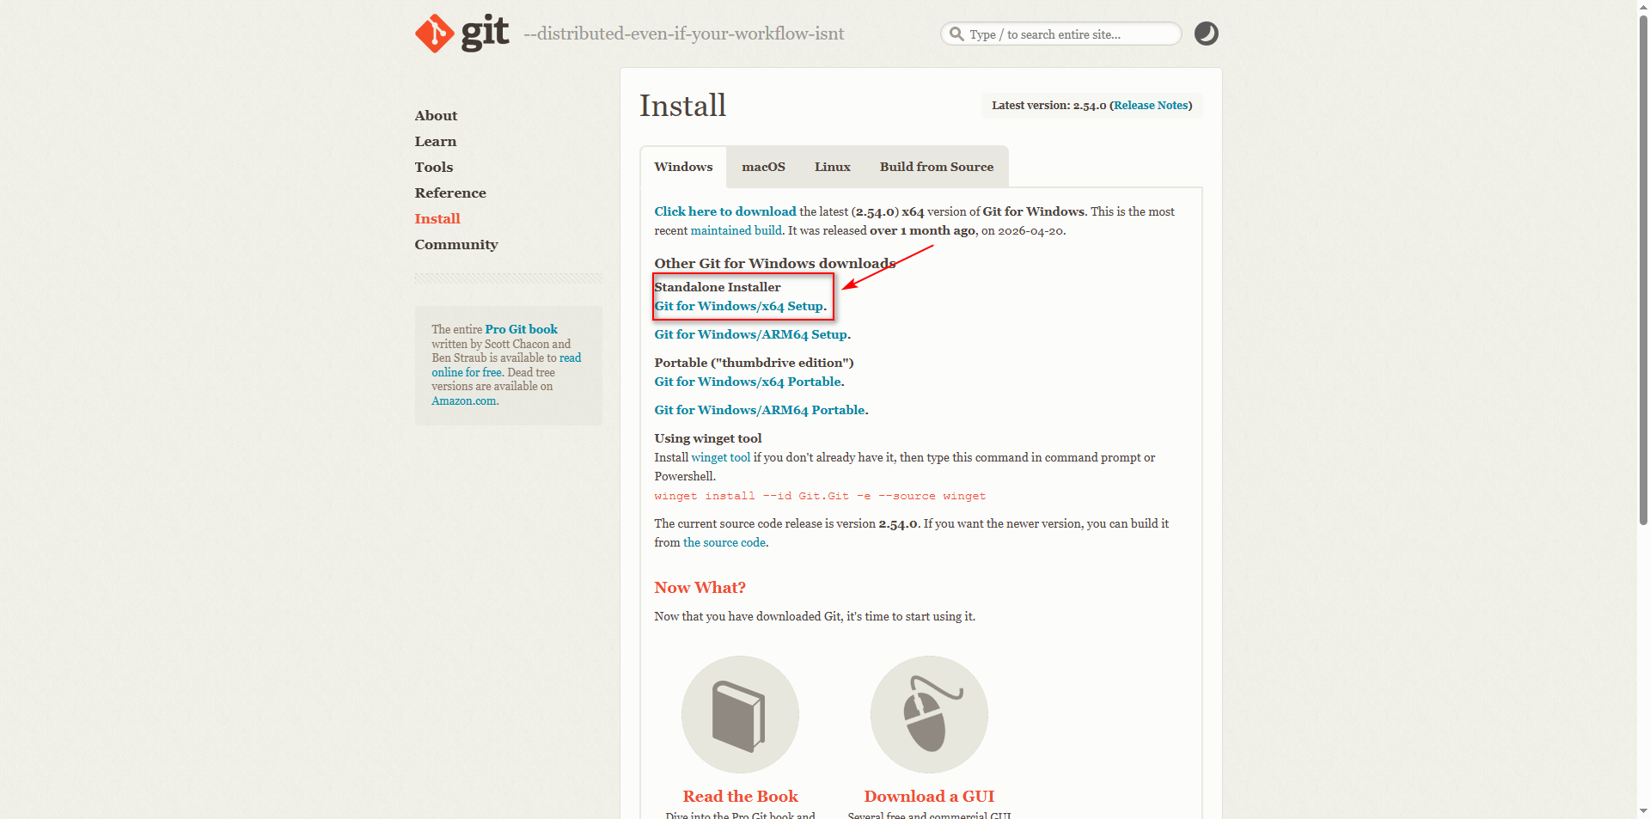This screenshot has height=819, width=1650.
Task: Click here to download link
Action: pyautogui.click(x=725, y=211)
